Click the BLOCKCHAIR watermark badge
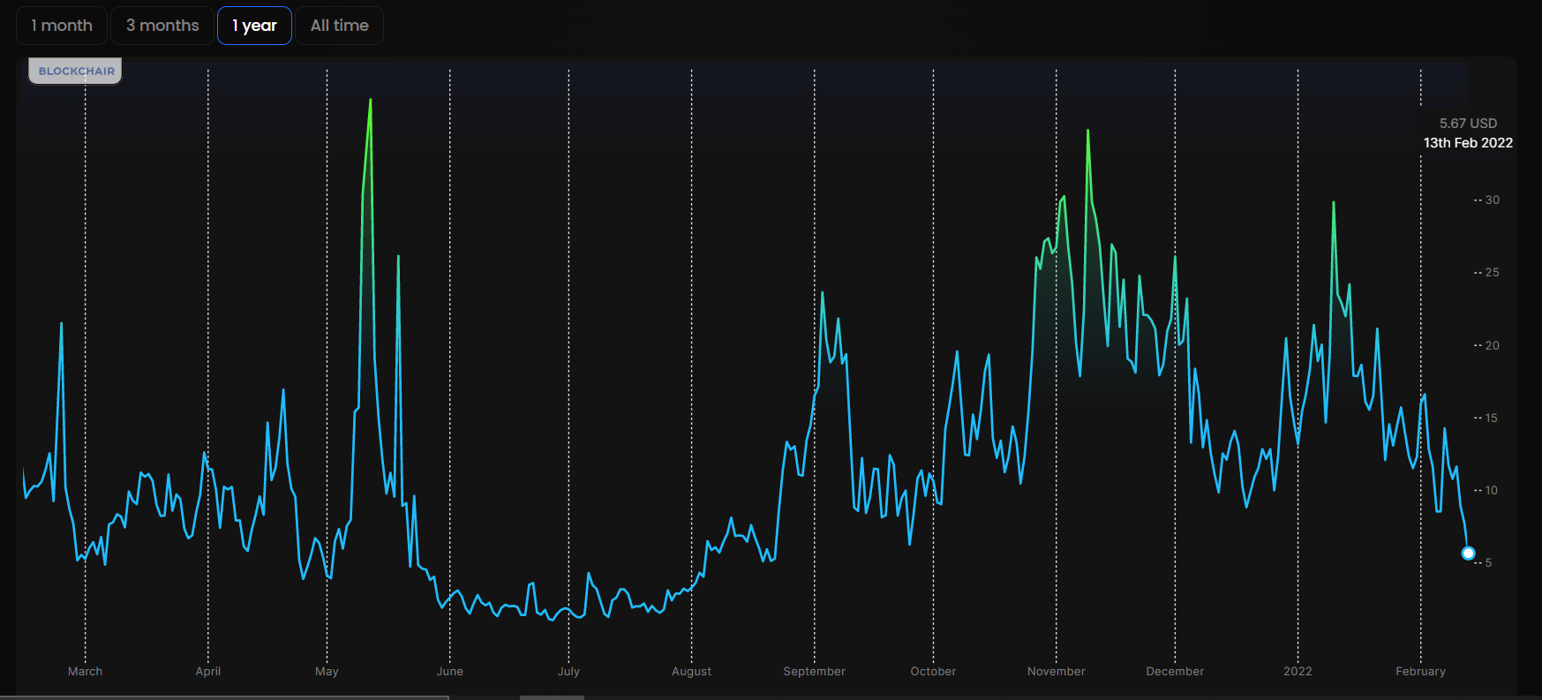The image size is (1542, 700). pos(76,71)
